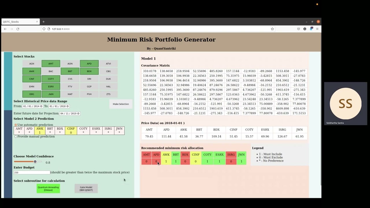The height and width of the screenshot is (208, 370).
Task: Deselect the ESRX stock button
Action: pyautogui.click(x=51, y=86)
